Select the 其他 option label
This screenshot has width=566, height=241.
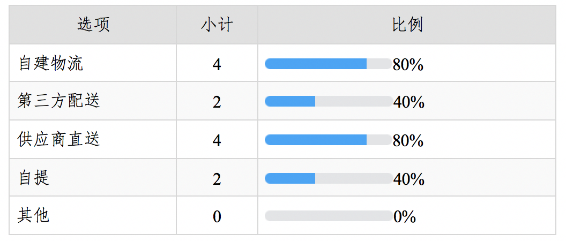(x=33, y=216)
